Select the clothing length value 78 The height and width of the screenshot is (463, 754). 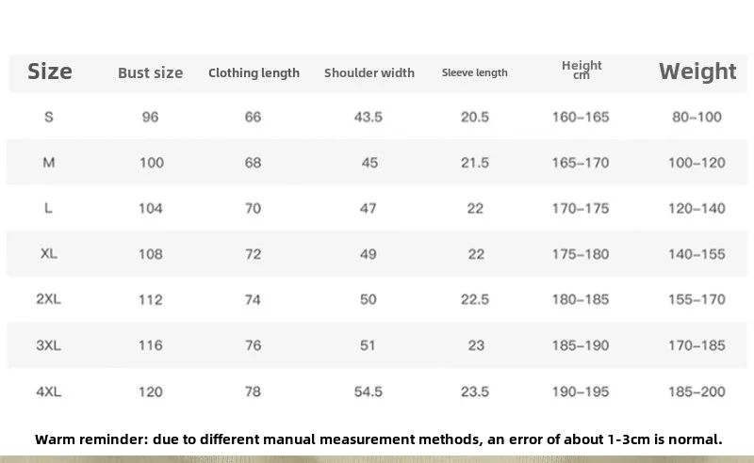(253, 391)
